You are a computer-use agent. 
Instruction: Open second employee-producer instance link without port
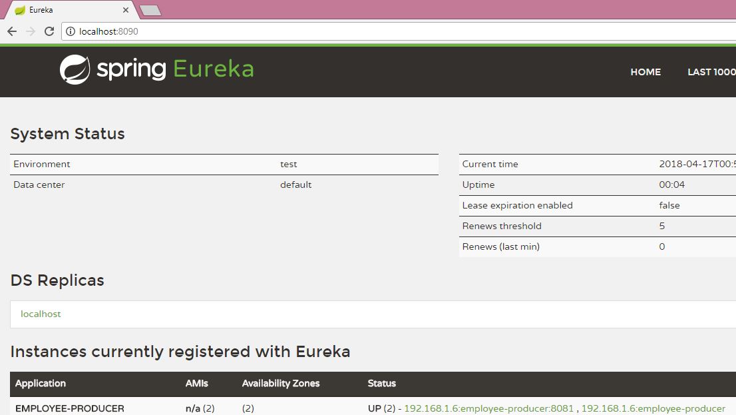point(653,408)
